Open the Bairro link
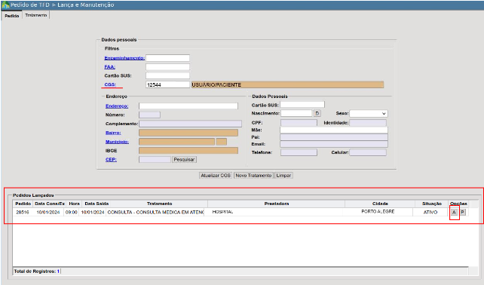484x285 pixels. [x=113, y=133]
